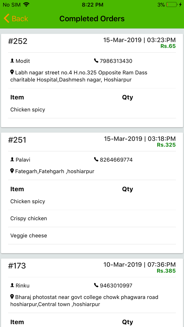Select order number #251
184x327 pixels.
(x=17, y=140)
